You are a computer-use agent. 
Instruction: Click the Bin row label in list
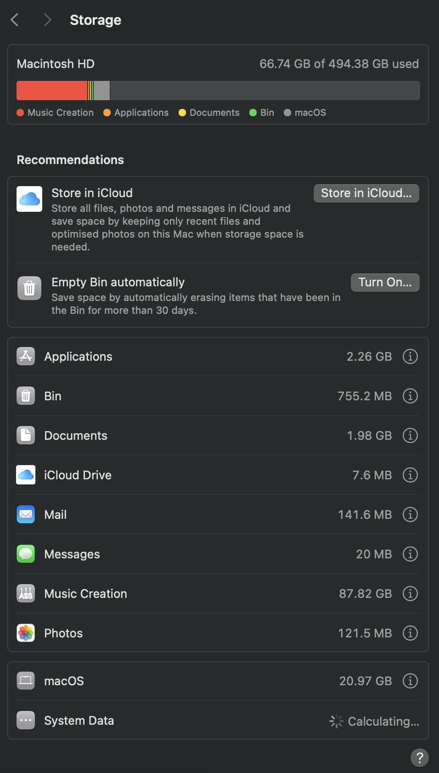click(x=53, y=396)
